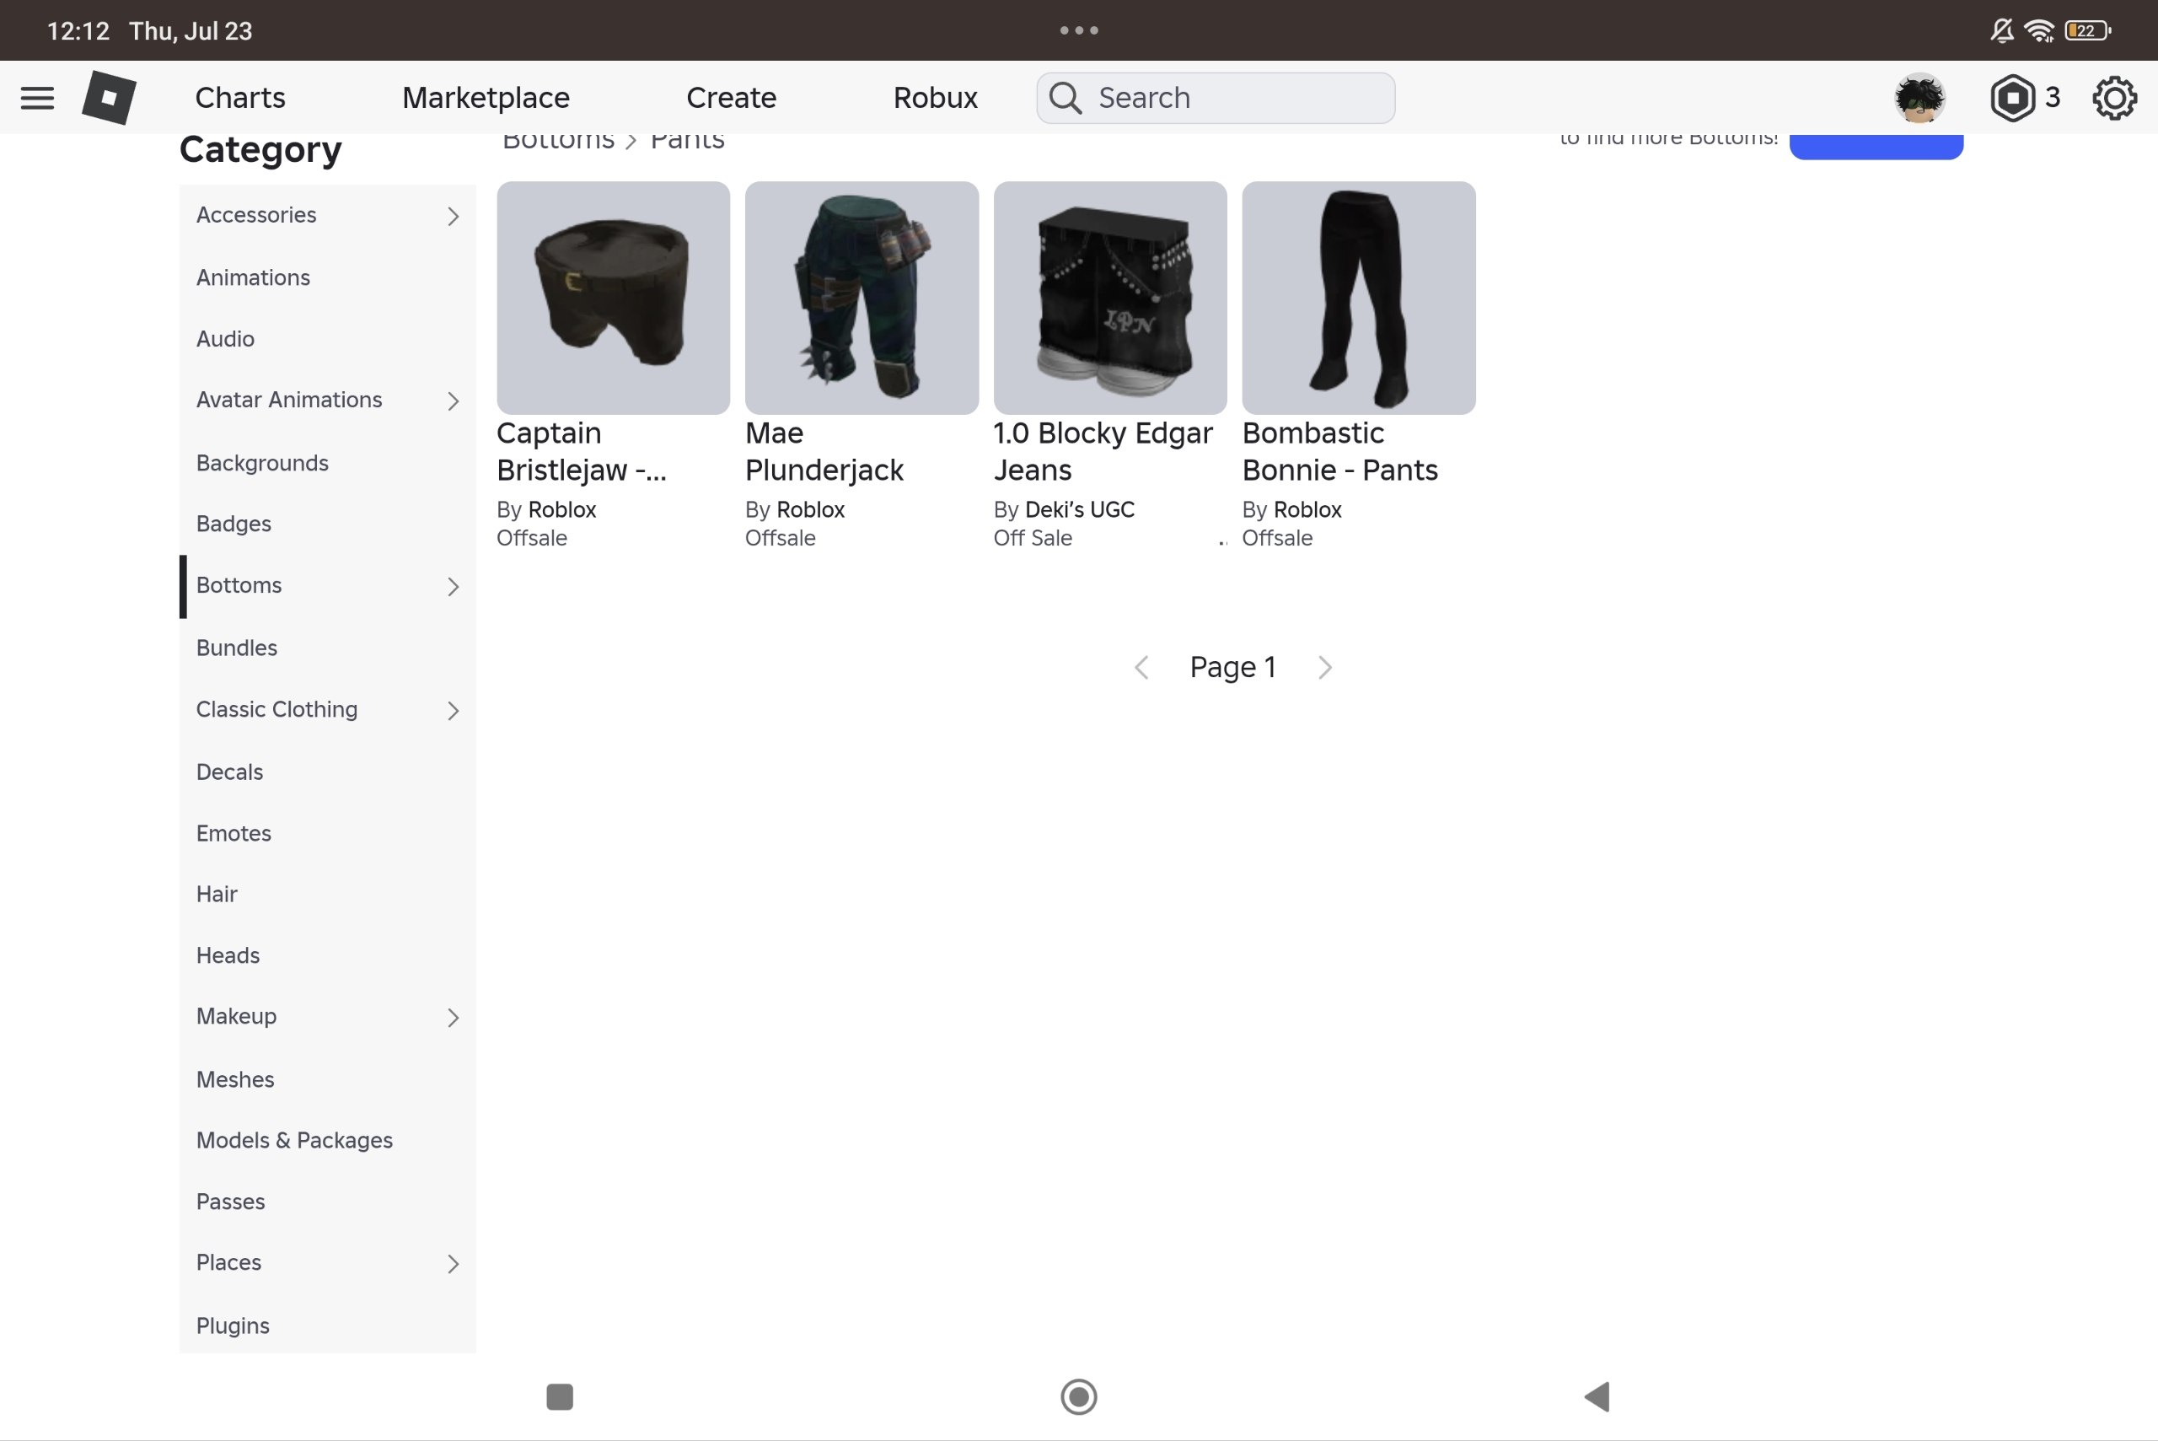Open the Captain Bristlejaw item thumbnail
Screen dimensions: 2158x1441
(613, 298)
